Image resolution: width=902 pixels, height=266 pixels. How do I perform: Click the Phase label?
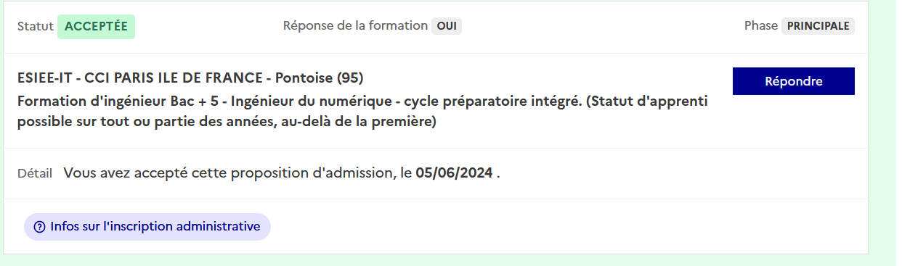click(760, 26)
